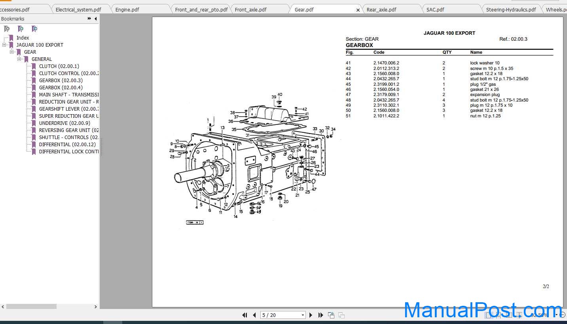Click the 'Ref.: 02.00.3' text
Screen dimensions: 567x324
click(513, 39)
